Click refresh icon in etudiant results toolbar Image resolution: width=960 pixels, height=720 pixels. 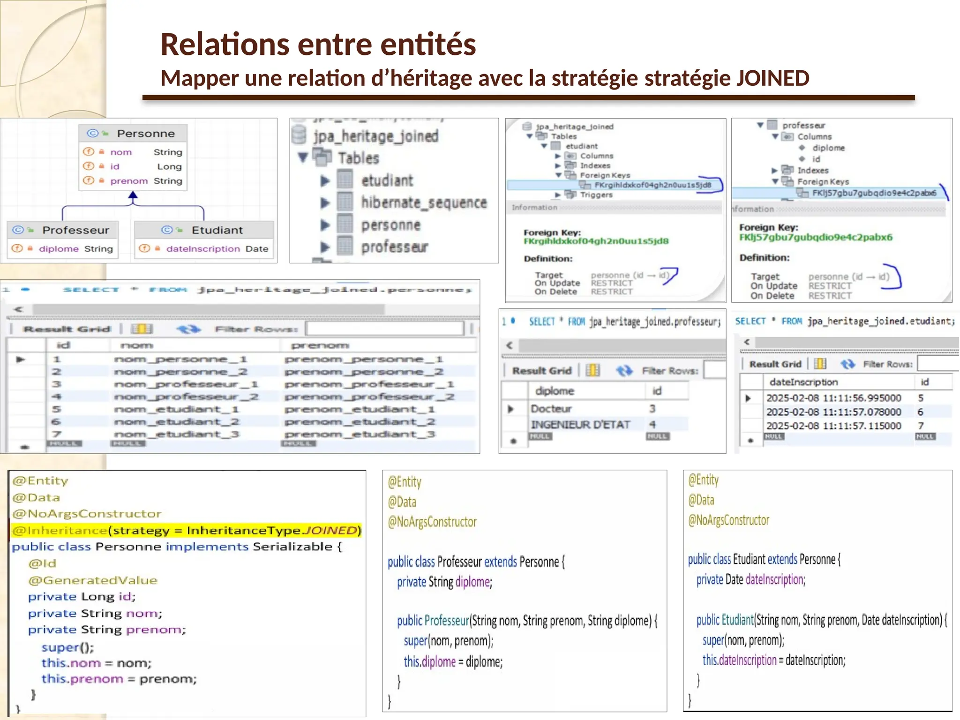[847, 364]
